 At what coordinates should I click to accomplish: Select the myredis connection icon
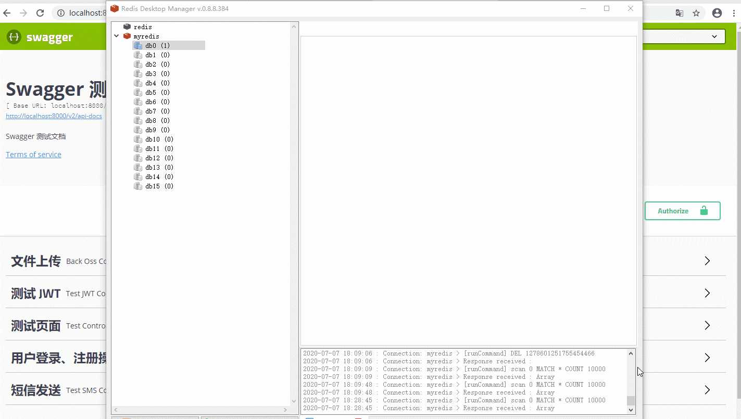pyautogui.click(x=127, y=36)
